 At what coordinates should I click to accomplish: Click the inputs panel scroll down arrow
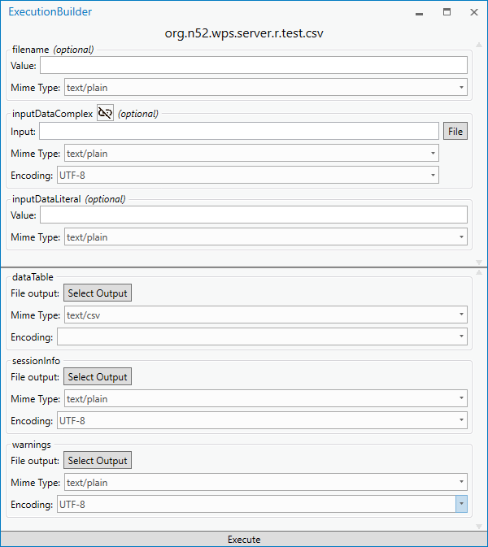pos(479,262)
